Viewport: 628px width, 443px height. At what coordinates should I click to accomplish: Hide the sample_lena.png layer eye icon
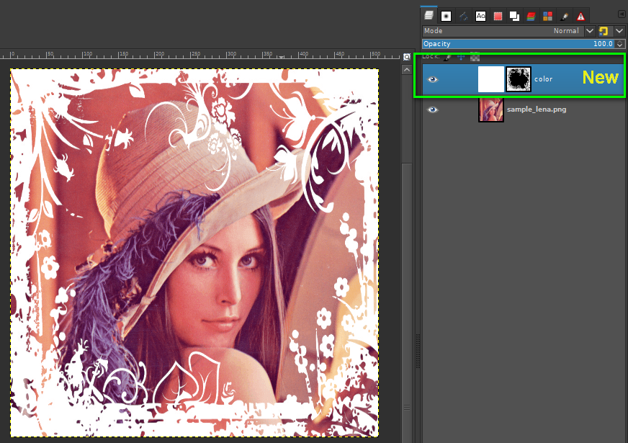pos(433,109)
